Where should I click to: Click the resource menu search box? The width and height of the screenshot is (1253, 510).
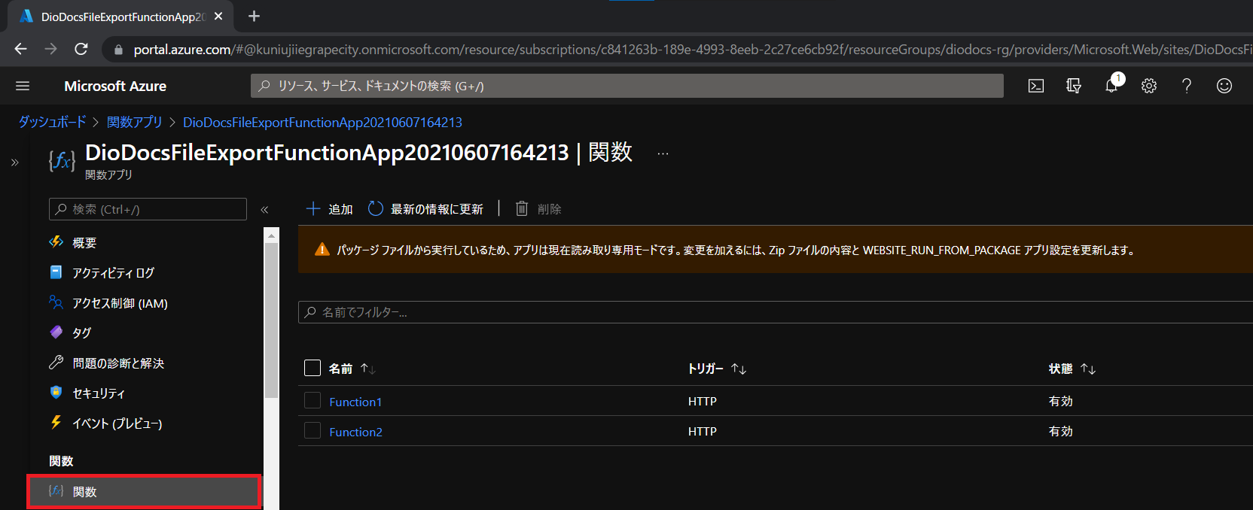point(148,209)
